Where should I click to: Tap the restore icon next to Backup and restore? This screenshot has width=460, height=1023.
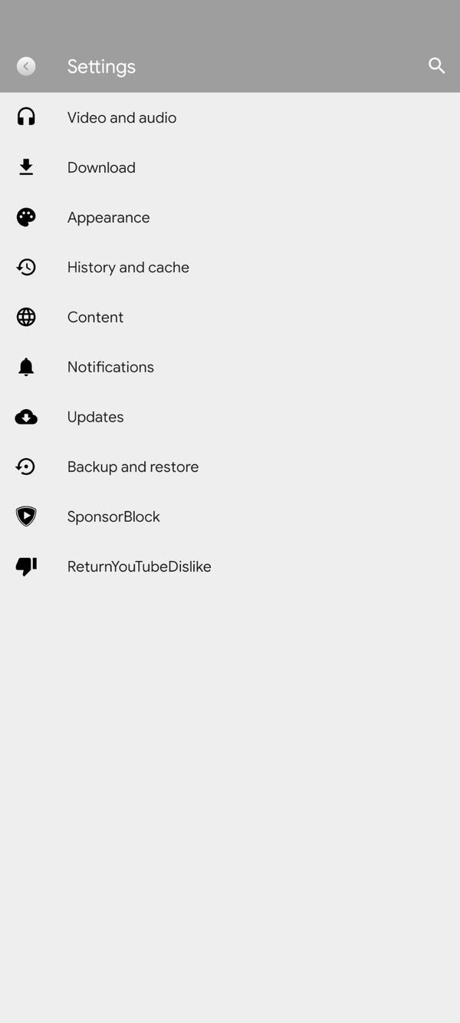click(26, 466)
